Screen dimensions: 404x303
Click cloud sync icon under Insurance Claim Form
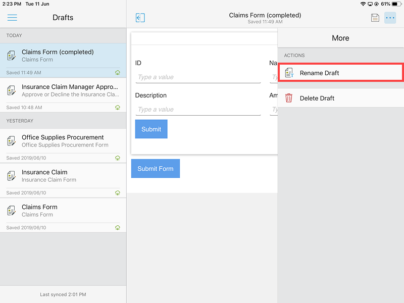coord(118,193)
